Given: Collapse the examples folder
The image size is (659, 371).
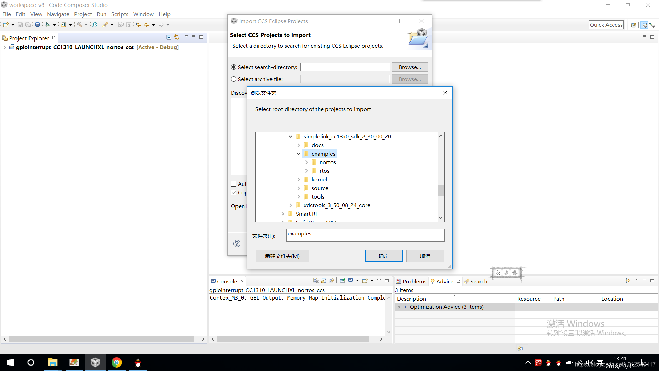Looking at the screenshot, I should 298,154.
